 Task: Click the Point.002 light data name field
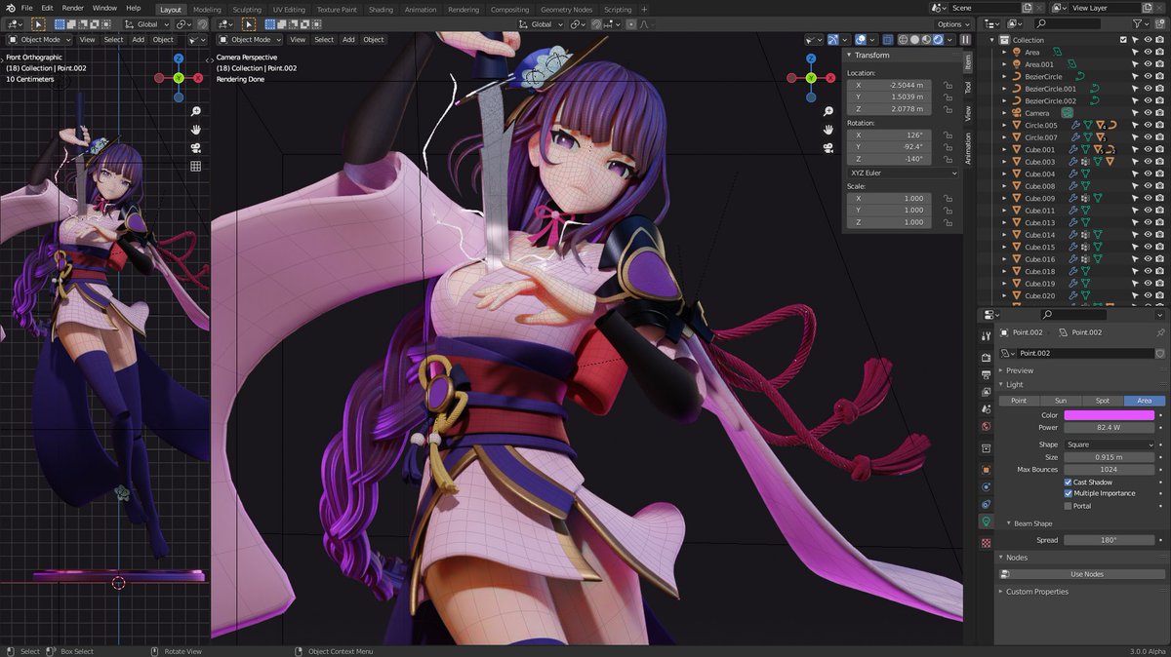pyautogui.click(x=1085, y=353)
